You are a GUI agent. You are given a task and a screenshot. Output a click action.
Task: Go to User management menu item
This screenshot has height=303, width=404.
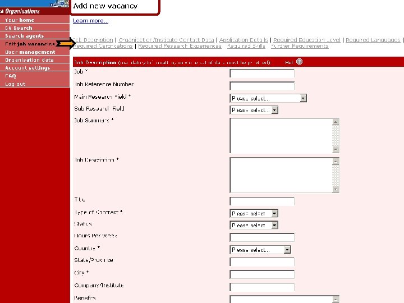[x=30, y=52]
